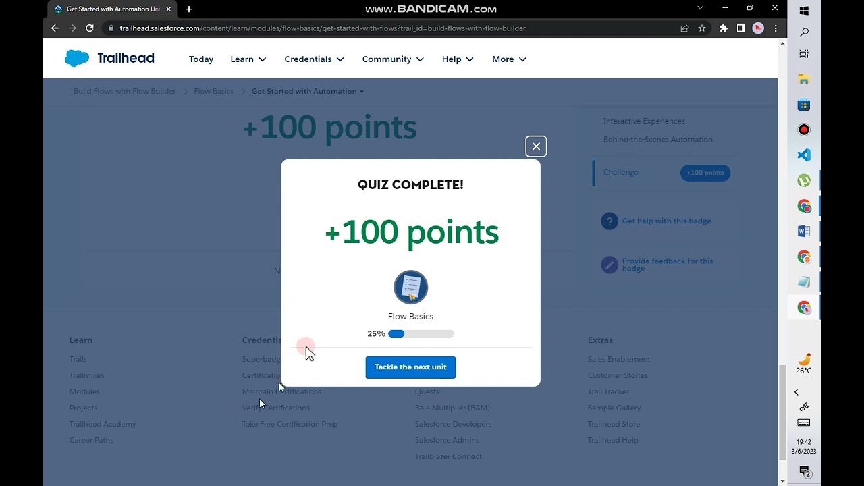Click the weather 26°C taskbar widget
Viewport: 864px width, 486px height.
pyautogui.click(x=804, y=363)
